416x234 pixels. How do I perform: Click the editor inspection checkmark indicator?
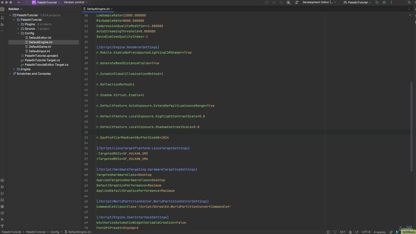click(410, 15)
